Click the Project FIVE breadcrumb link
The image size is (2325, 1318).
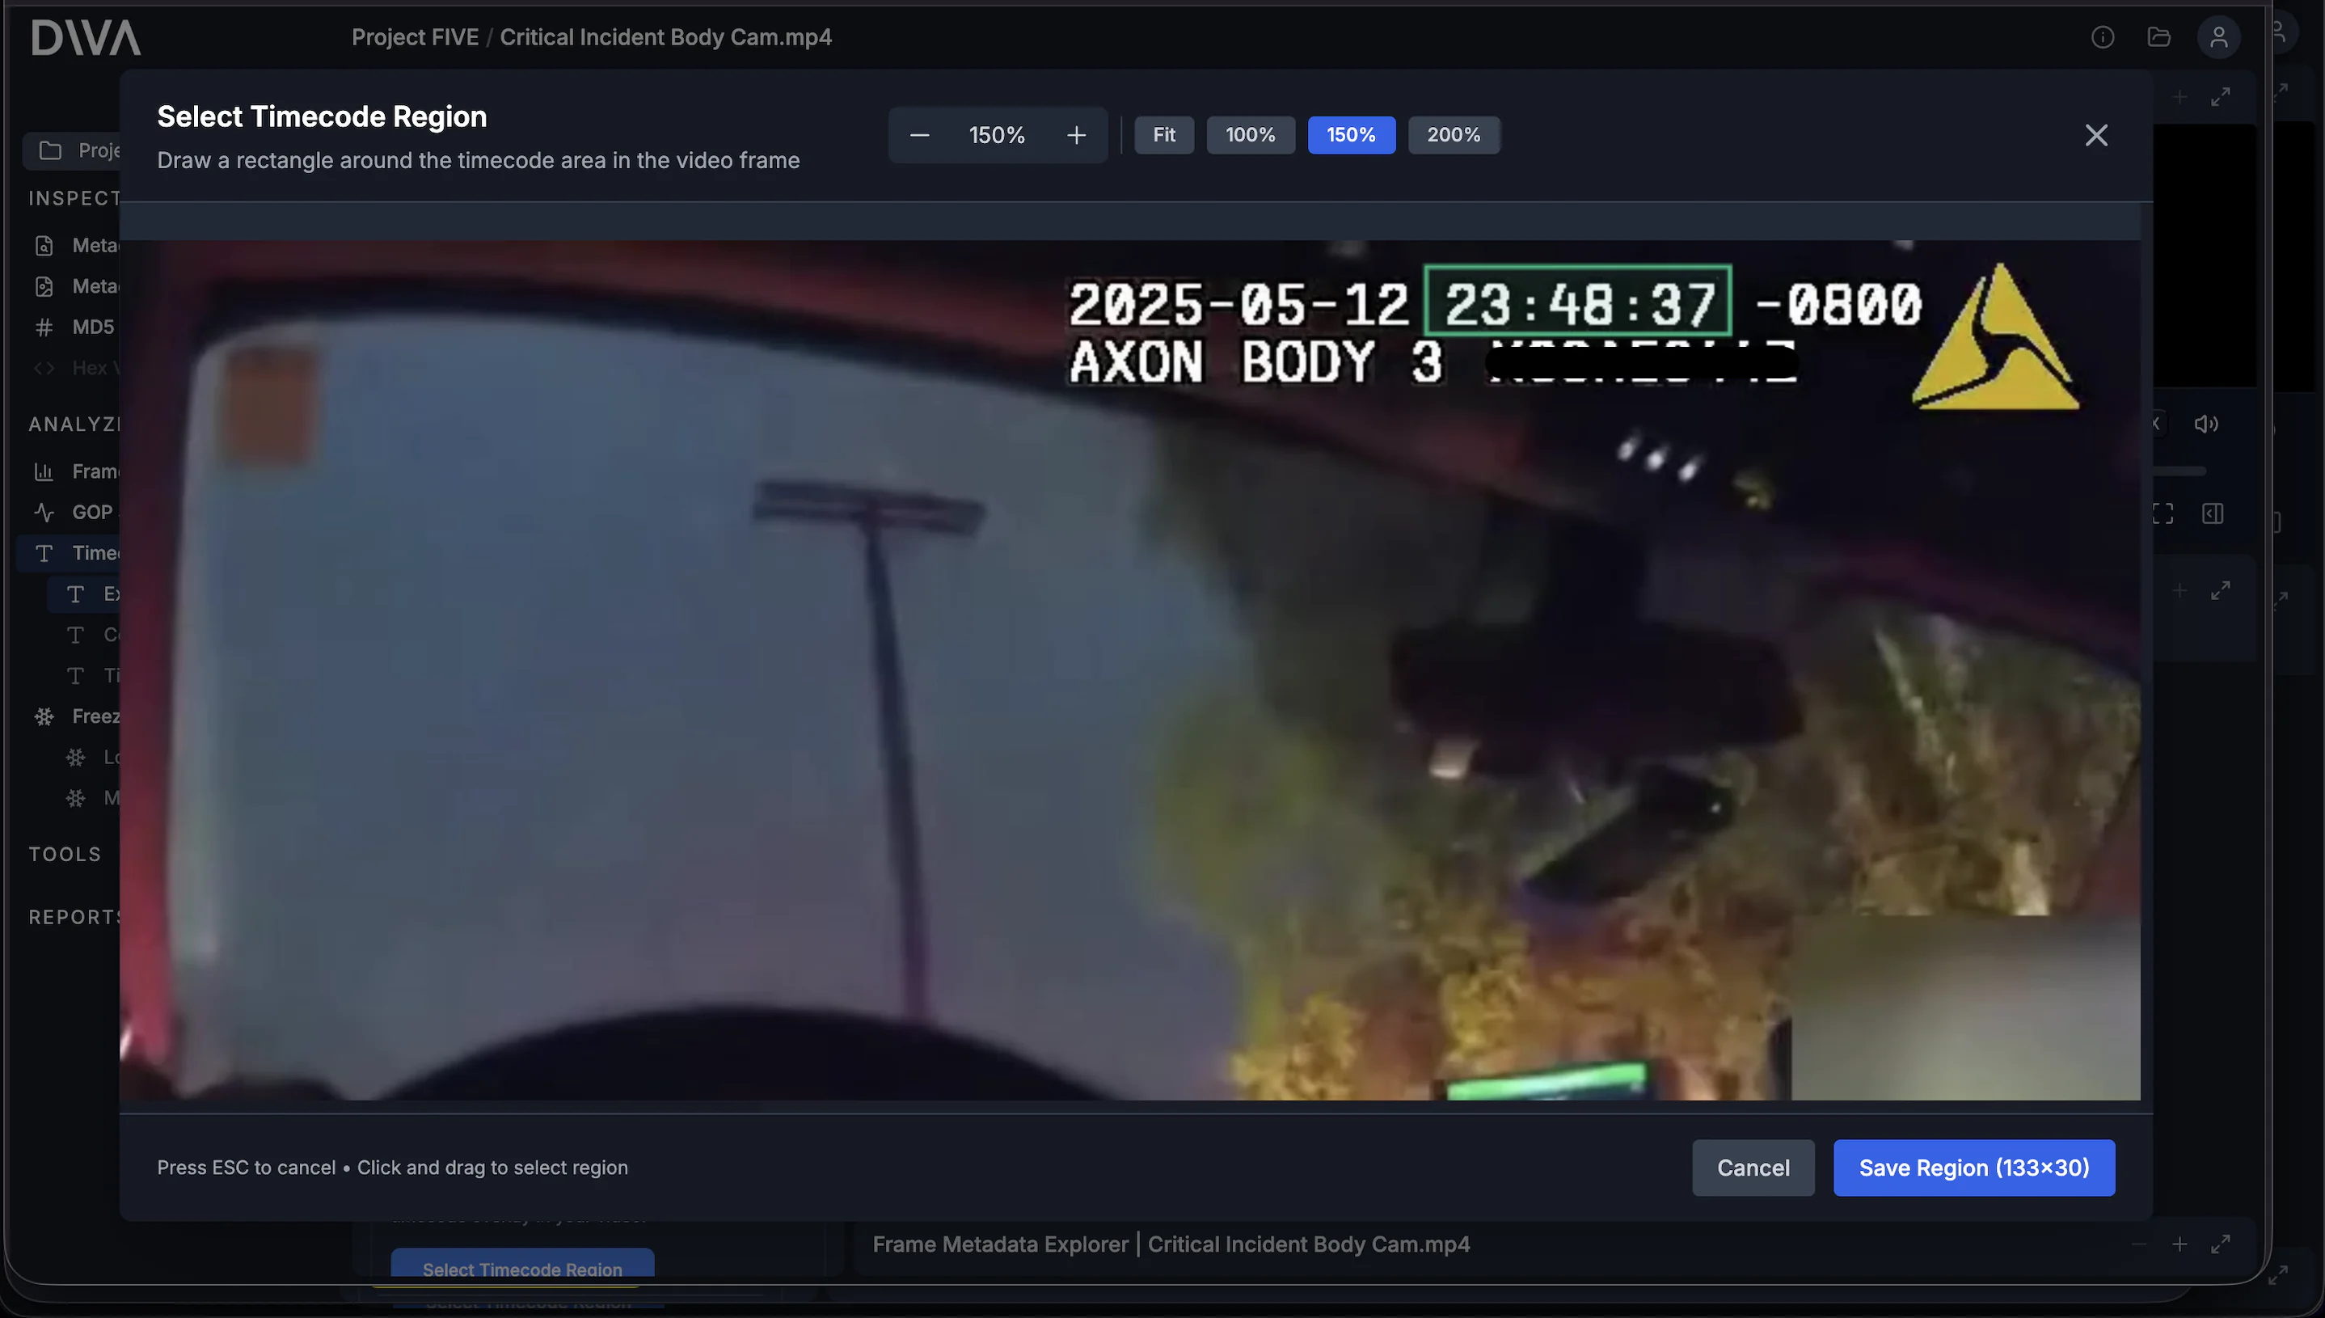point(415,37)
